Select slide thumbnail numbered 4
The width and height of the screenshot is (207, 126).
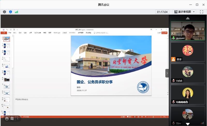[x=7, y=66]
